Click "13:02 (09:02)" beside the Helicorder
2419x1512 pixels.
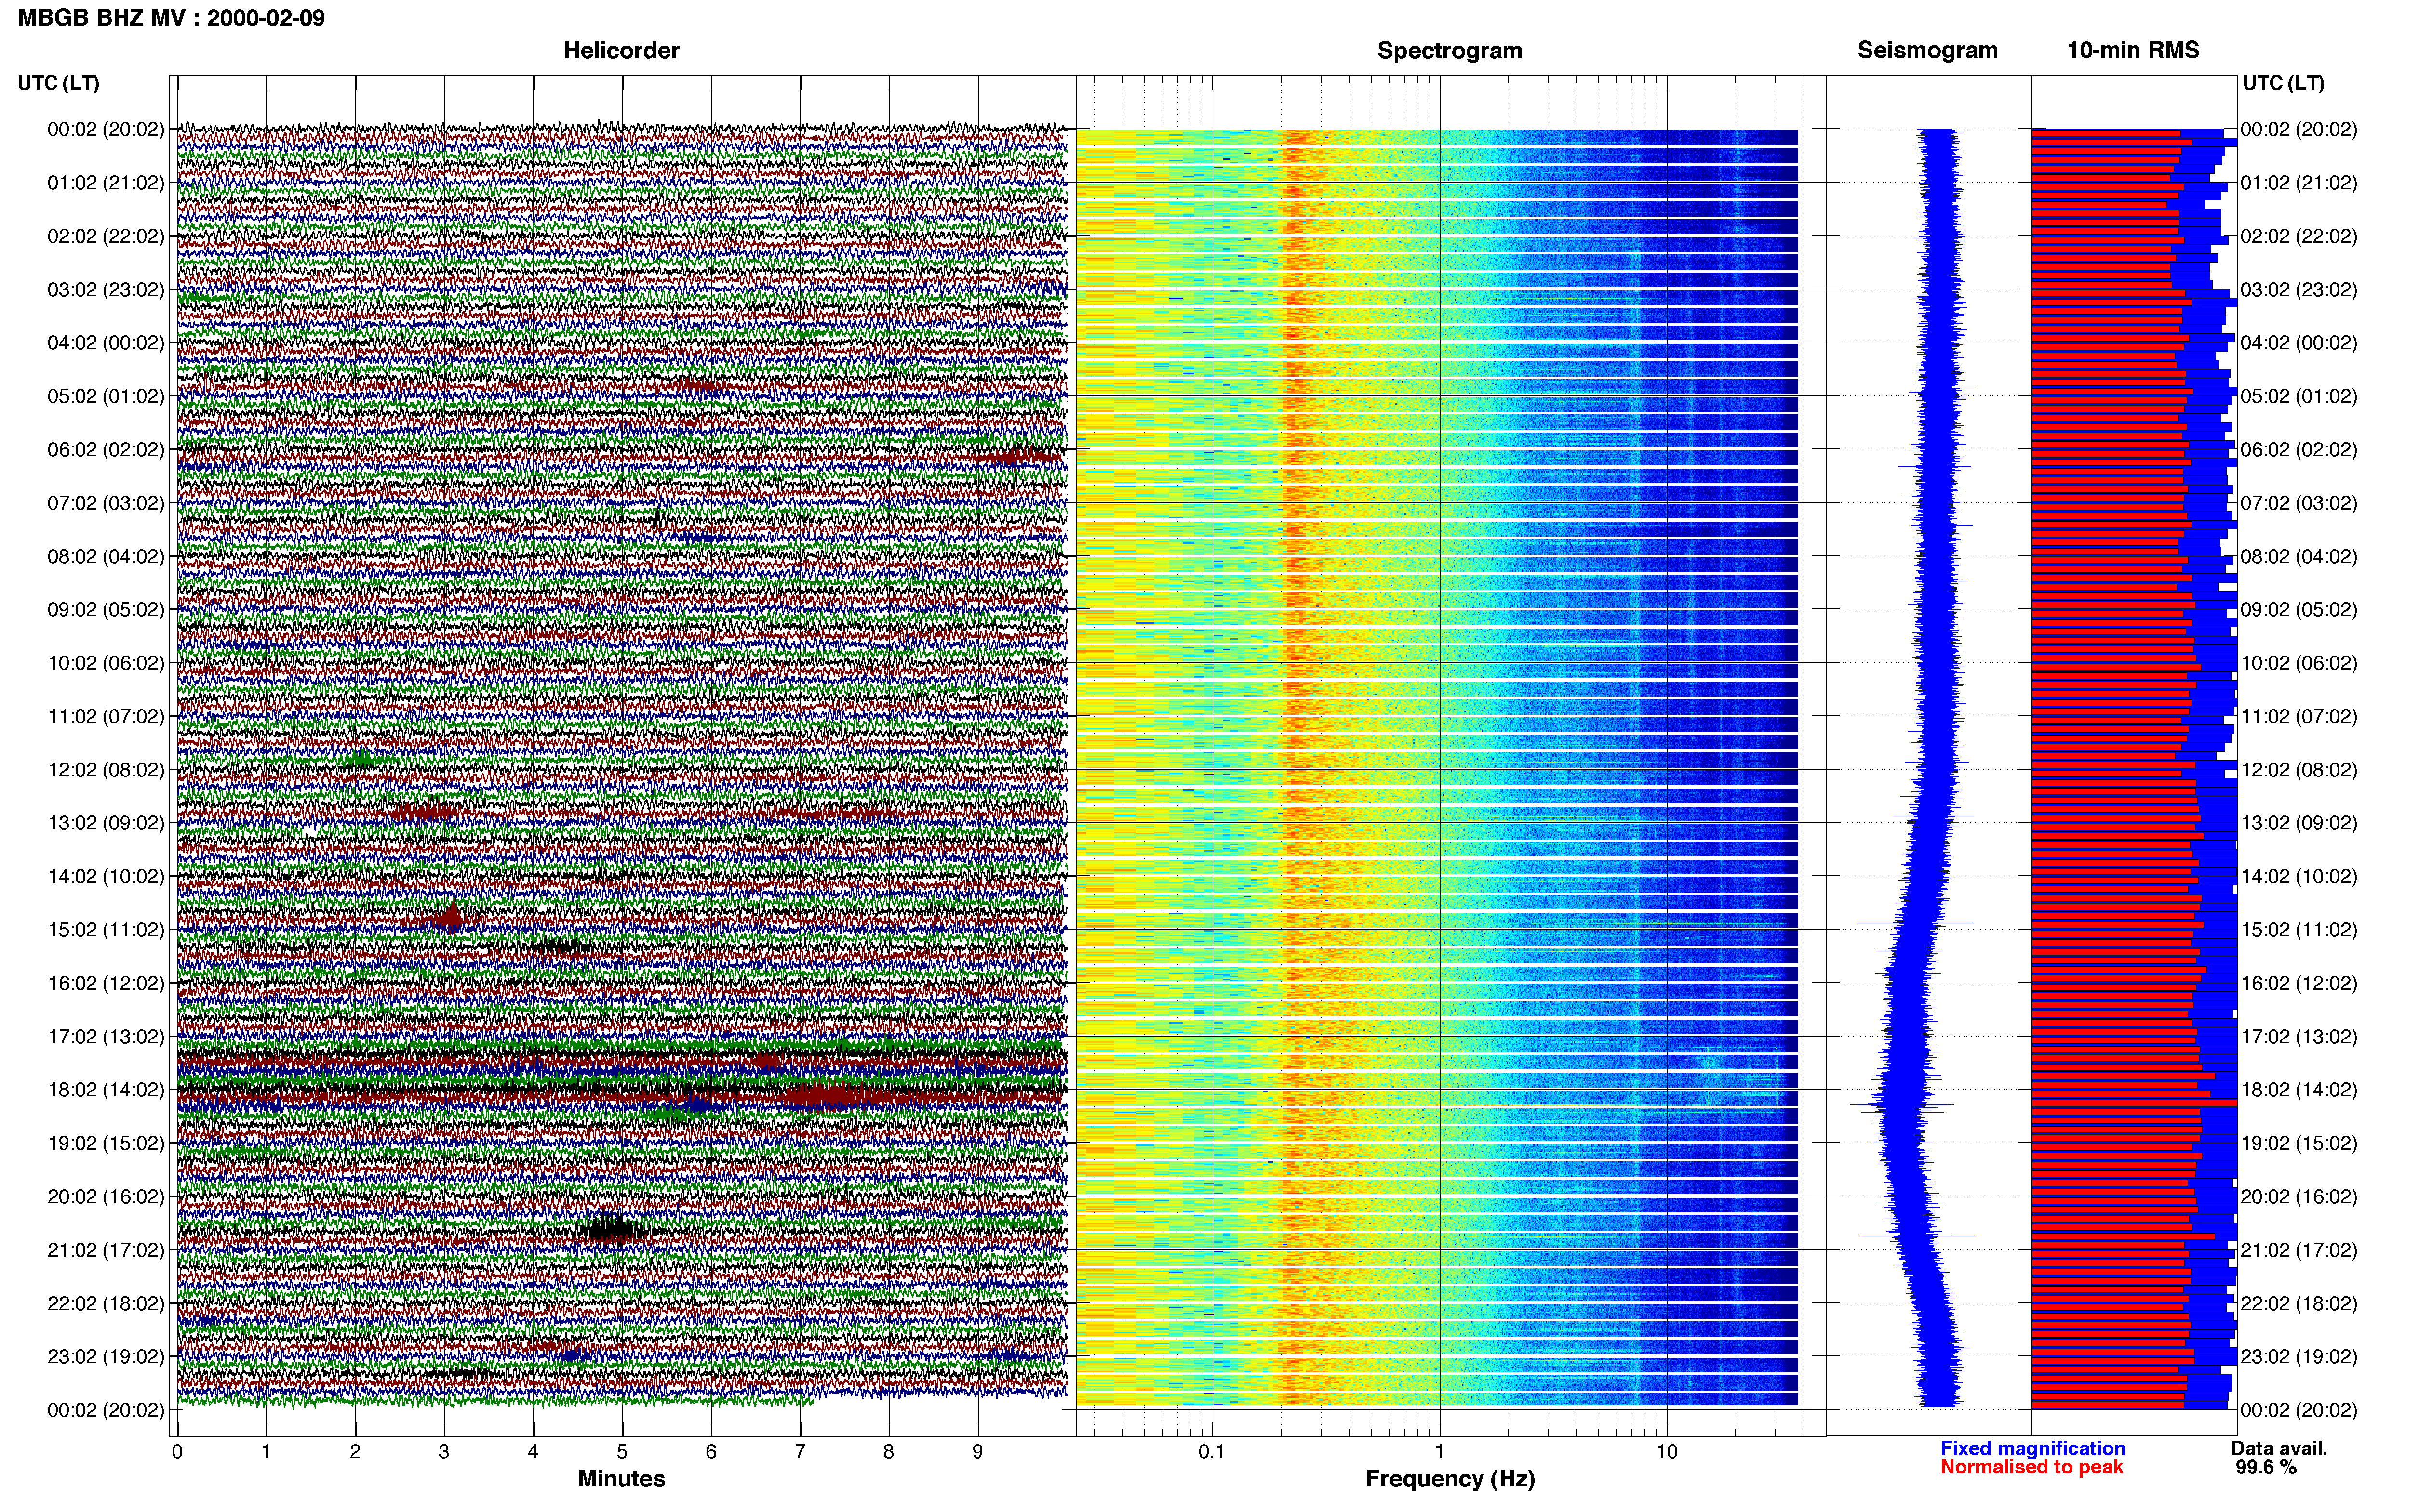pos(106,823)
